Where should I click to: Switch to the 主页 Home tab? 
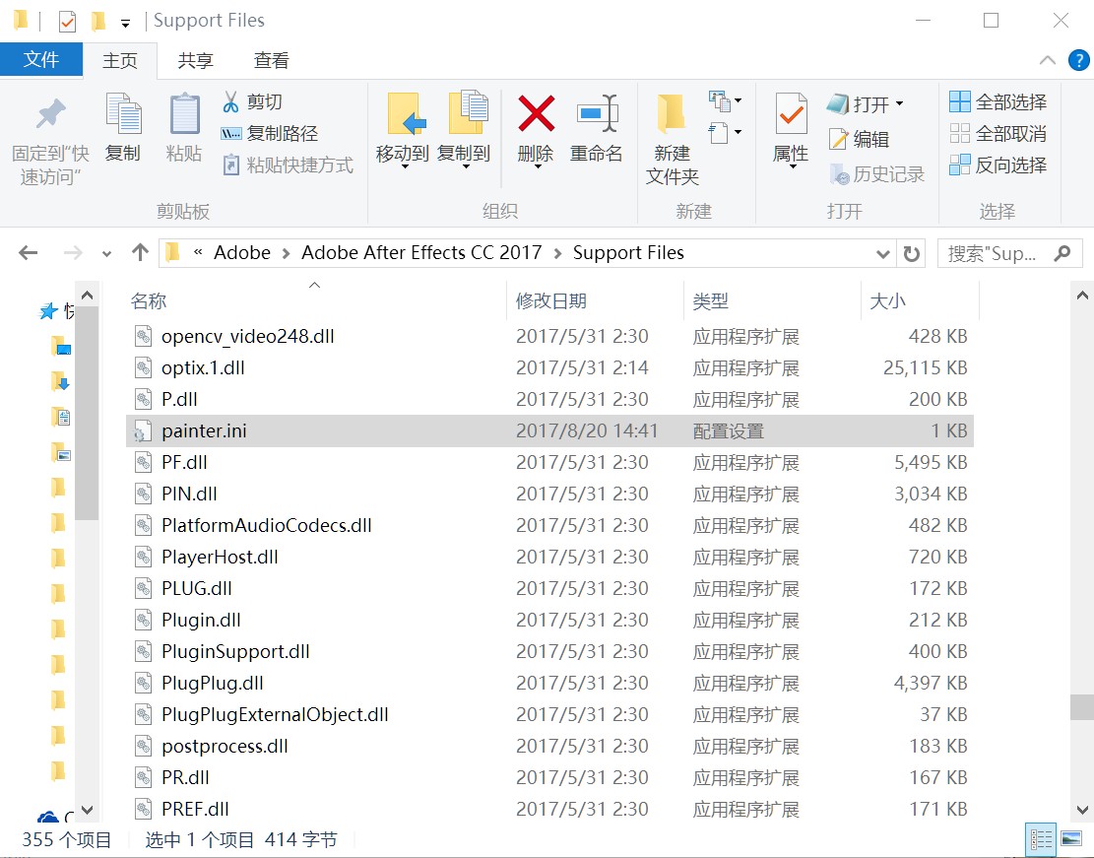(x=120, y=61)
